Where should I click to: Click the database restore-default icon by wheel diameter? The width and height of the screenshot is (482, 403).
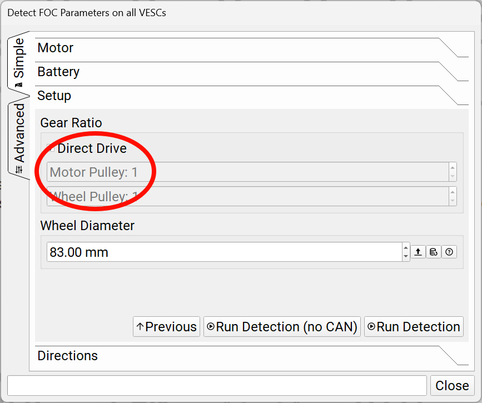point(434,252)
